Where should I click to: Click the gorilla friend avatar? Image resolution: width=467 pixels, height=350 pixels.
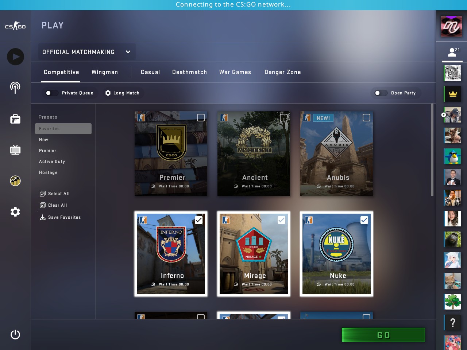tap(453, 239)
